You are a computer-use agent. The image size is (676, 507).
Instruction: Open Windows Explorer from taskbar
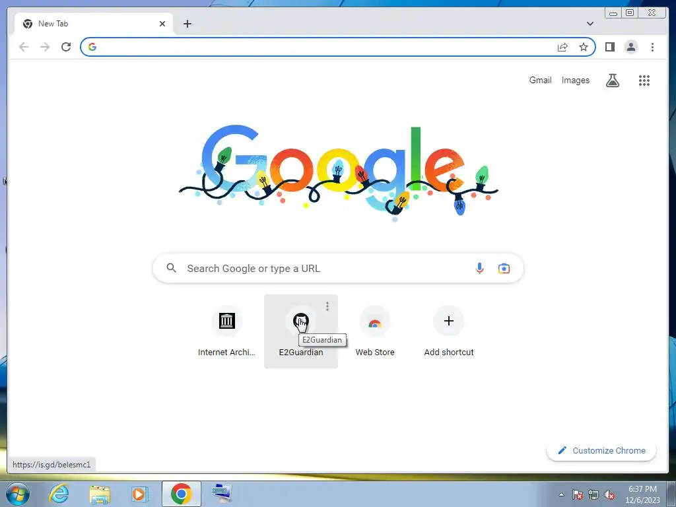pos(100,494)
